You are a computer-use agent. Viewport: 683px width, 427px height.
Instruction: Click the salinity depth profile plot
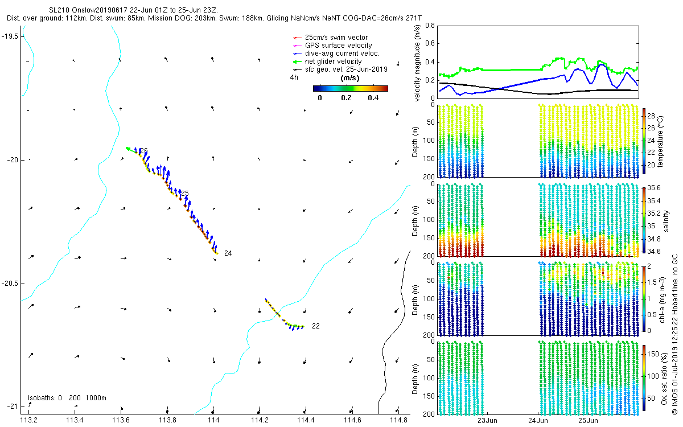pyautogui.click(x=538, y=220)
